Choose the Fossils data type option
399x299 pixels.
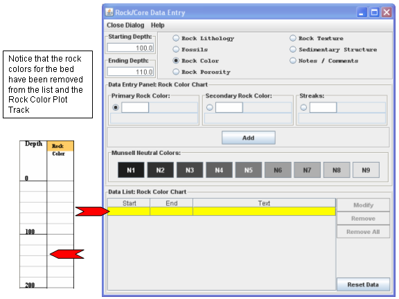pos(176,49)
